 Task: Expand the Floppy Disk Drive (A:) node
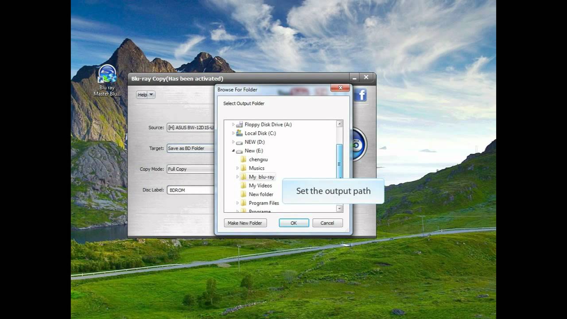pos(233,124)
